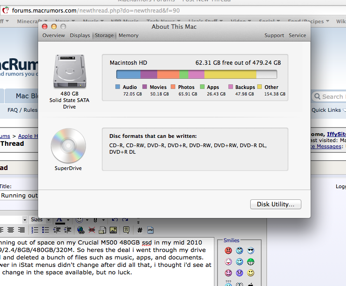Click the insert image icon

click(x=113, y=230)
